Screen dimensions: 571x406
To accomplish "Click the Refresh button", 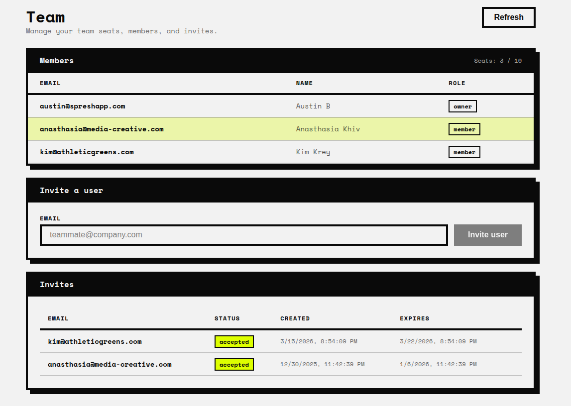I will click(x=508, y=17).
